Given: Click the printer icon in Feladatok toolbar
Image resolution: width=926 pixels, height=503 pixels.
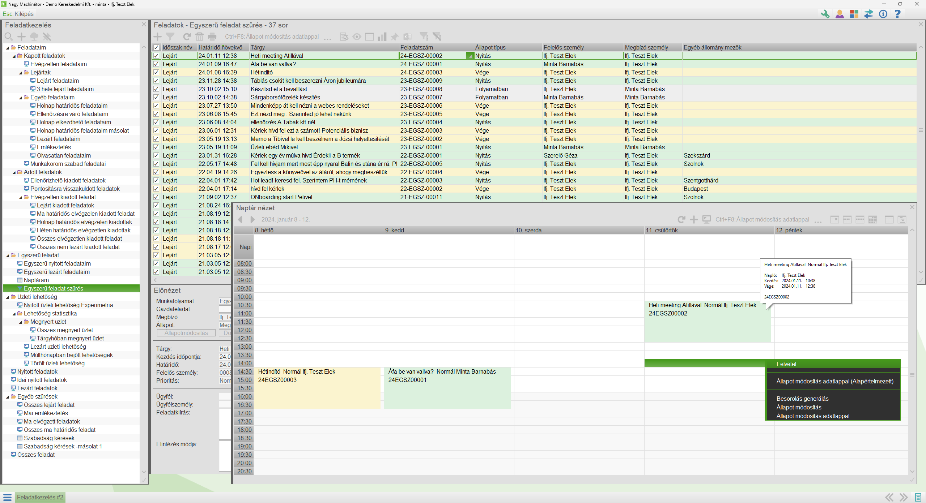Looking at the screenshot, I should point(212,36).
